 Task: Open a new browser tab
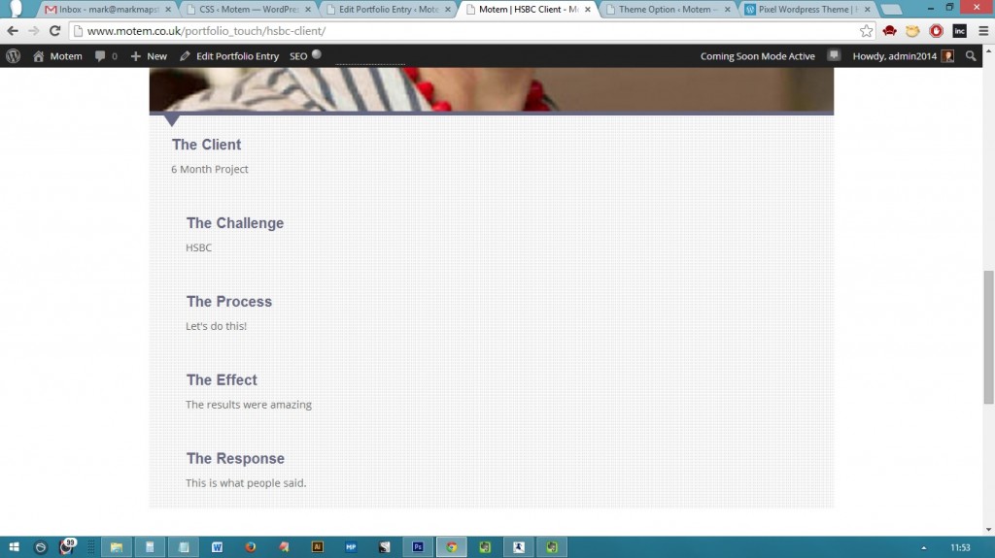point(892,10)
